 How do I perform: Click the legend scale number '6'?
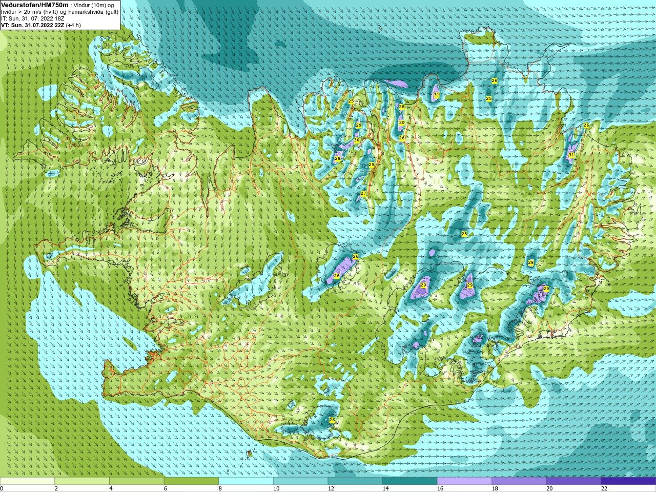pos(166,488)
